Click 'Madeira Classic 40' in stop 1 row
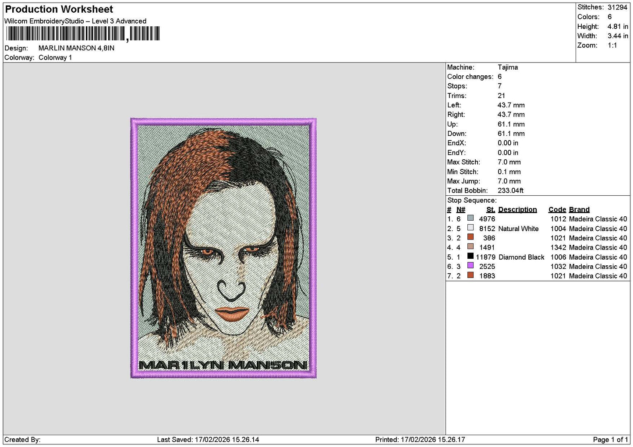The image size is (633, 447). (x=598, y=219)
